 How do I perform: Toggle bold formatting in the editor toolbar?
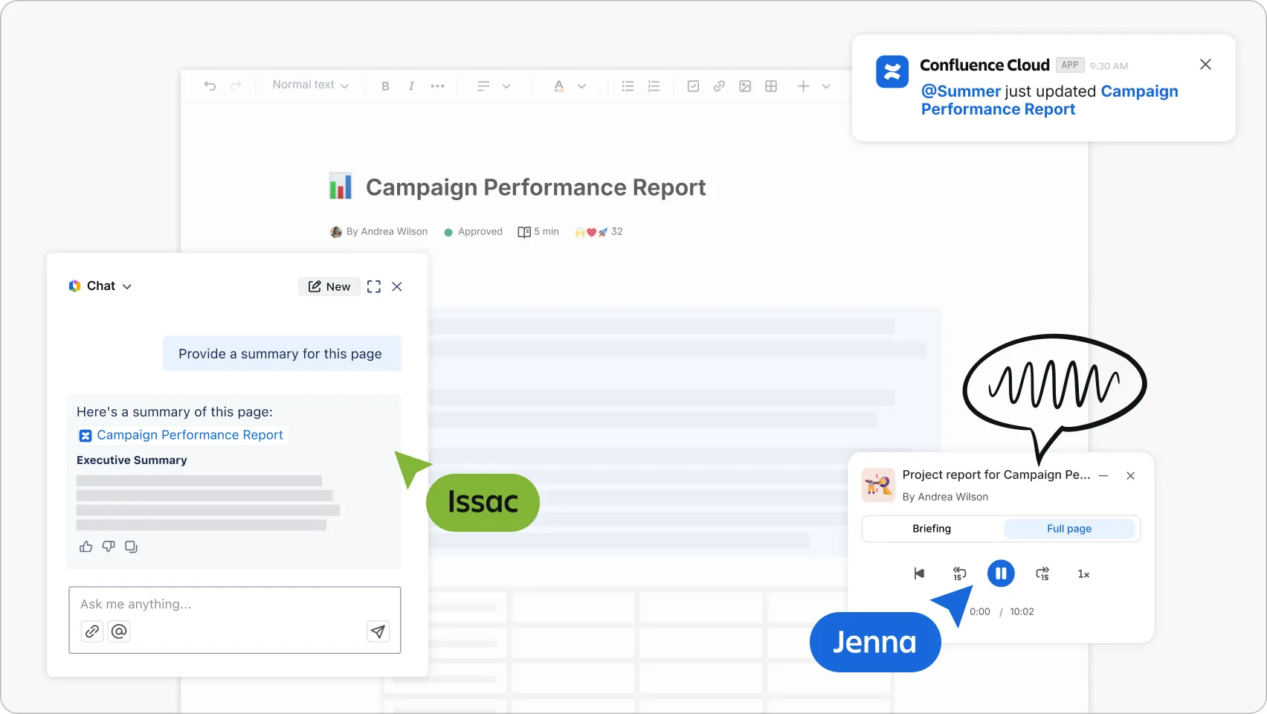click(x=385, y=86)
